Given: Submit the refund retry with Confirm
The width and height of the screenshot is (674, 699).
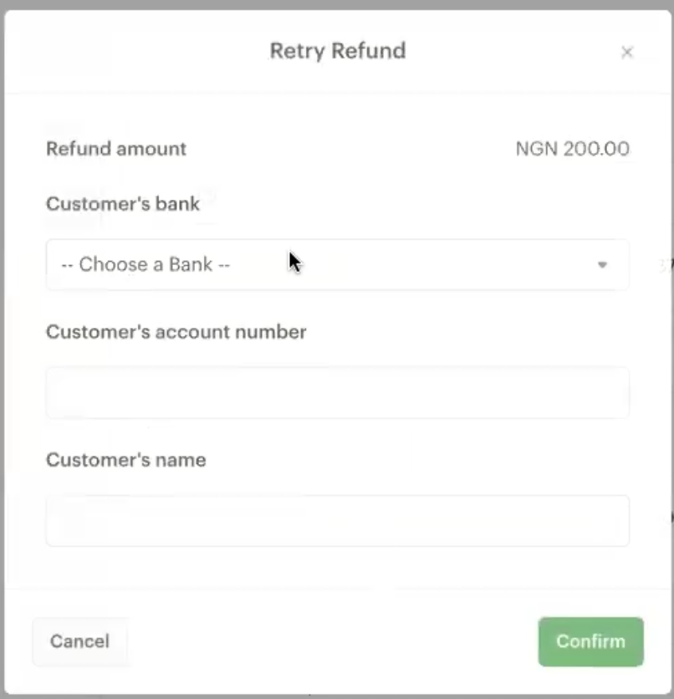Looking at the screenshot, I should [x=590, y=641].
